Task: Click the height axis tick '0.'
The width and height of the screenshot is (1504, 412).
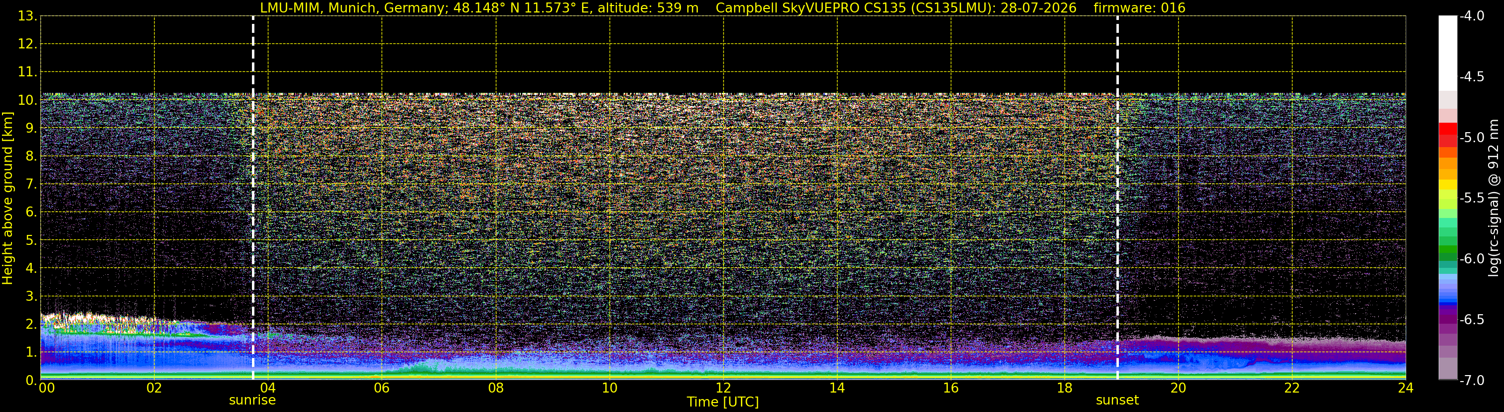Action: point(31,380)
